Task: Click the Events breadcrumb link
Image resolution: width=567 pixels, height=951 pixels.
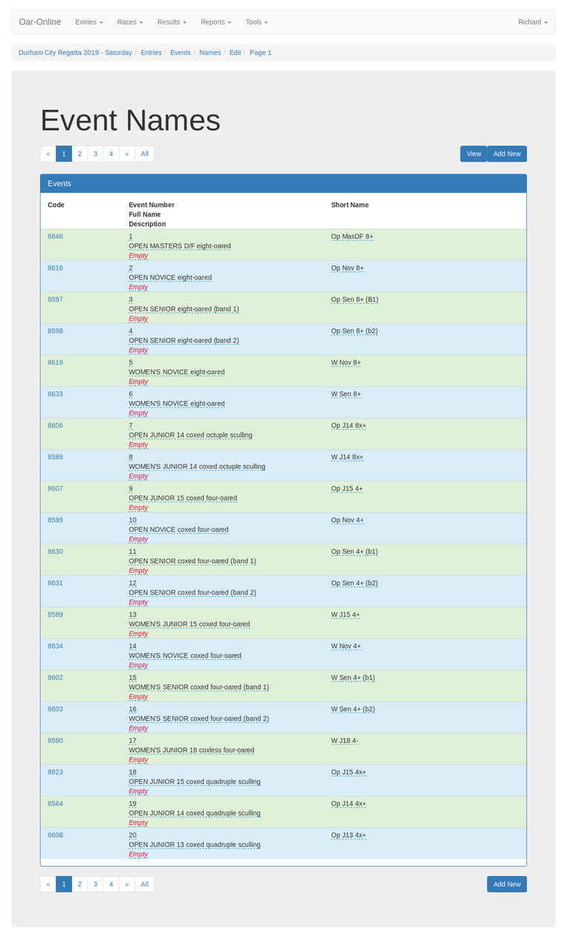Action: coord(180,53)
